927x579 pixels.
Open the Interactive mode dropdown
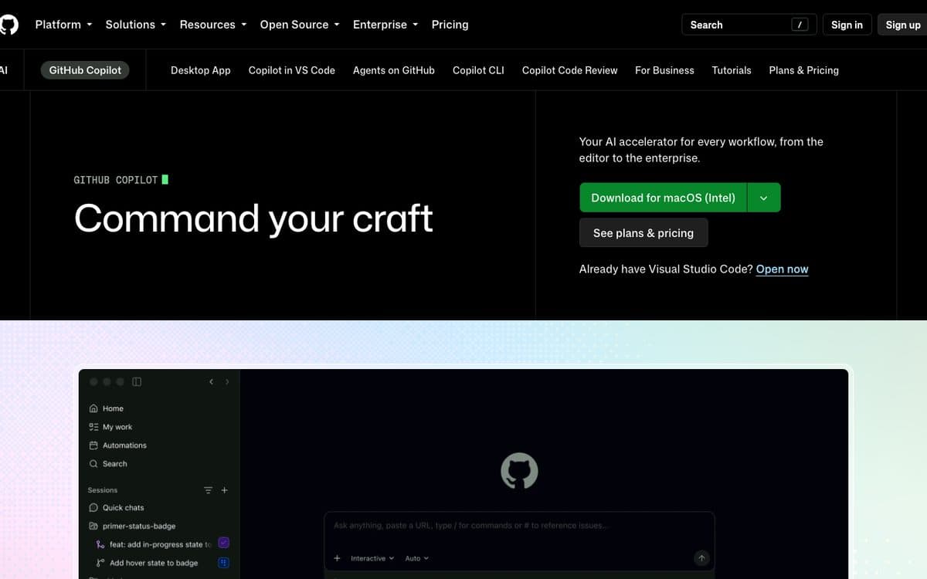tap(372, 558)
